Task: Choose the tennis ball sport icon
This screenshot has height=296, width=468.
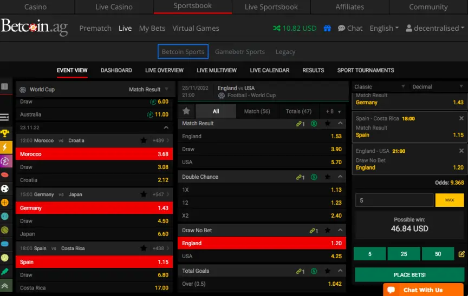Action: tap(5, 230)
